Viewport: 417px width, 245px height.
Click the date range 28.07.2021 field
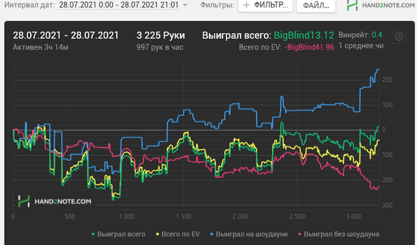pyautogui.click(x=119, y=5)
